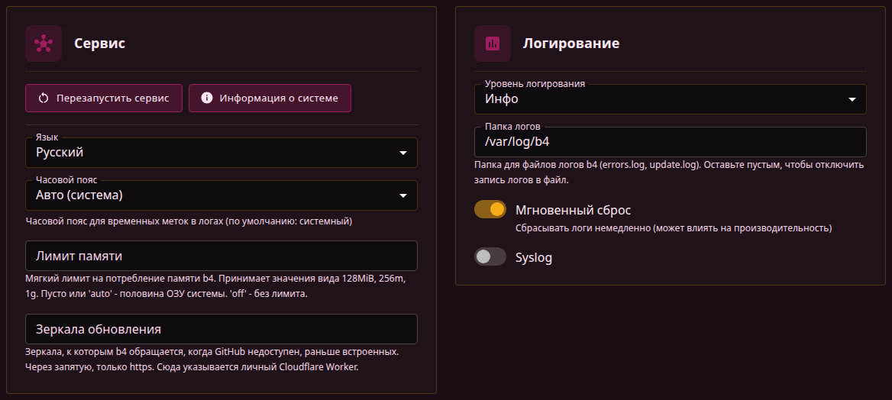The height and width of the screenshot is (400, 892).
Task: Click the hint about Часовой пояс для временных меток
Action: (x=189, y=221)
